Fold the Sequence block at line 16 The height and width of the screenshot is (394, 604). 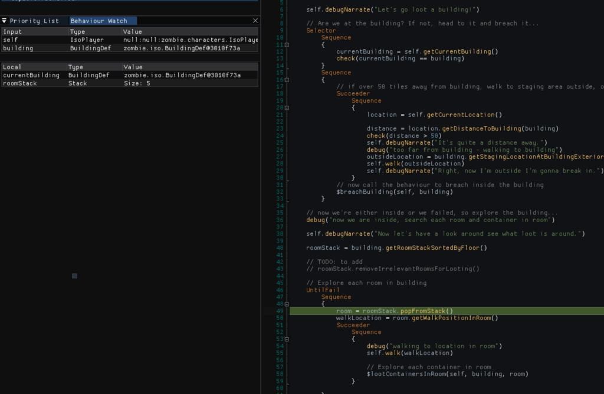(287, 80)
